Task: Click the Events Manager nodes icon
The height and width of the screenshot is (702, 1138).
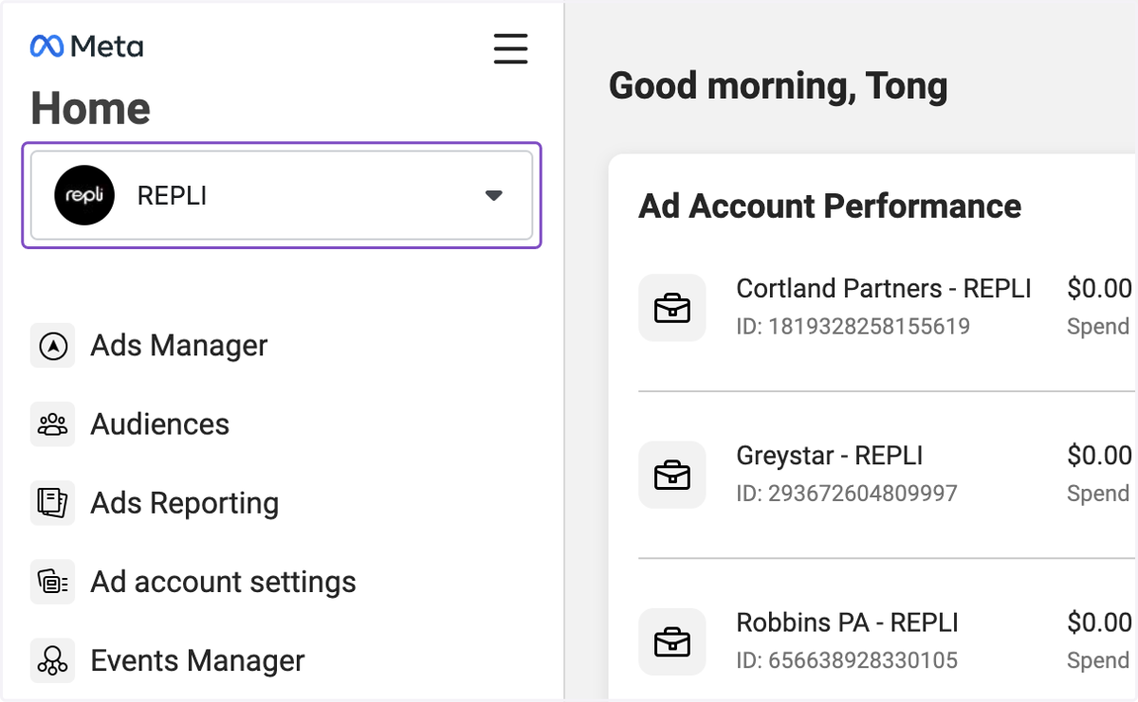Action: pyautogui.click(x=53, y=660)
